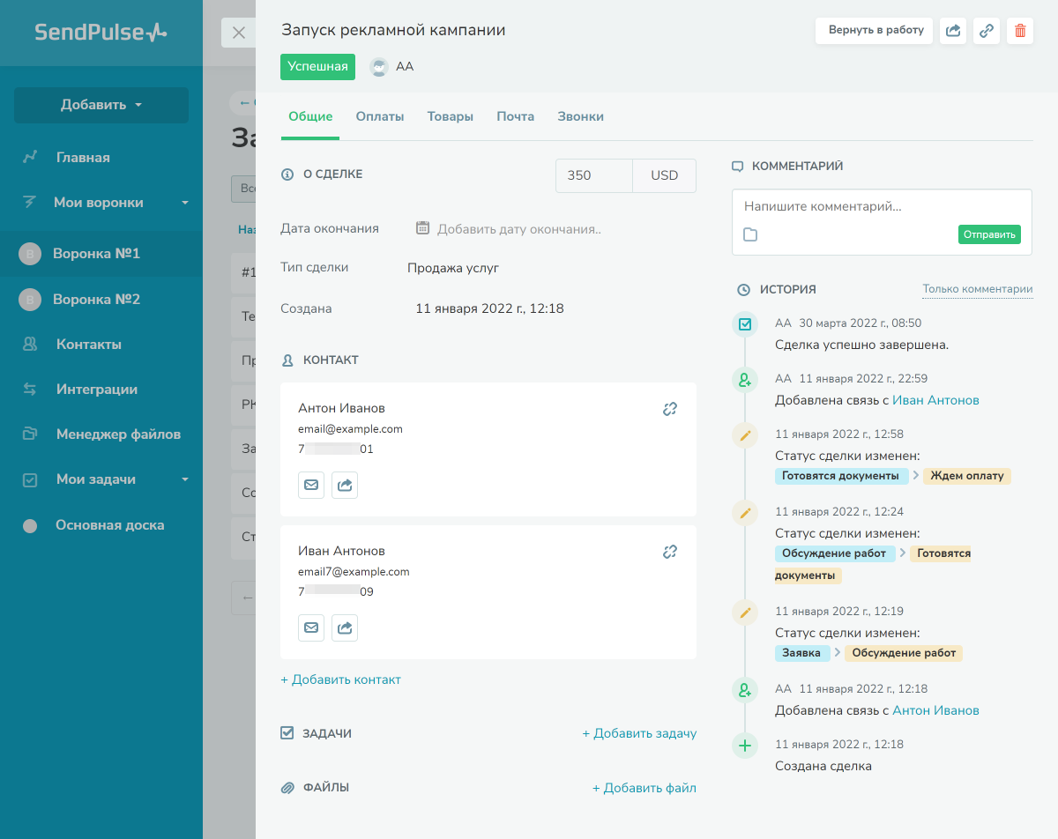Click the Вернуть в работу button
Viewport: 1058px width, 839px height.
click(x=875, y=31)
